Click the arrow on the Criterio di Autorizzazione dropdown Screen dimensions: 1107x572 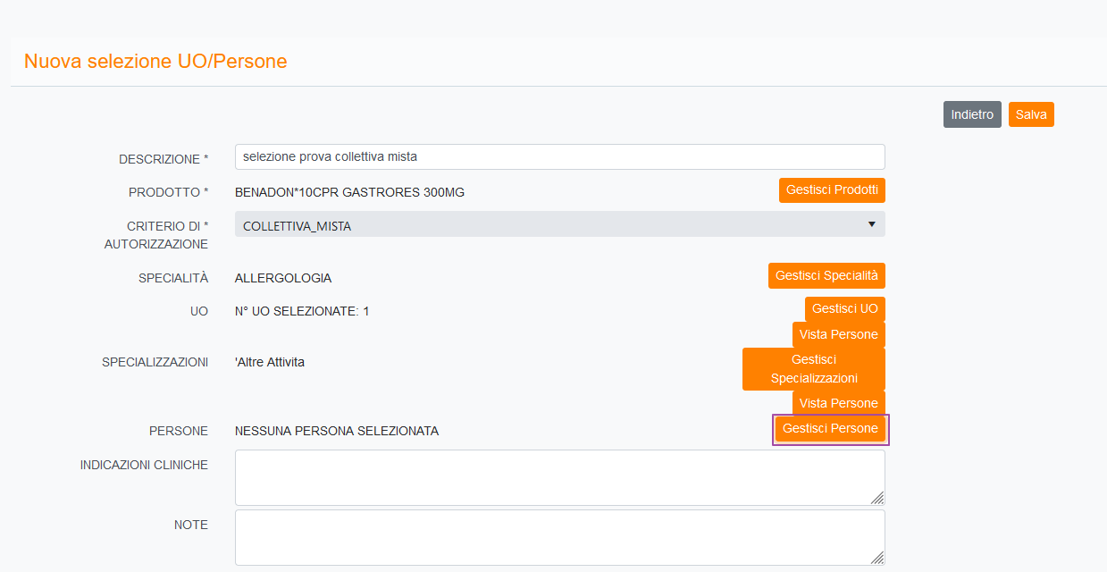coord(871,224)
